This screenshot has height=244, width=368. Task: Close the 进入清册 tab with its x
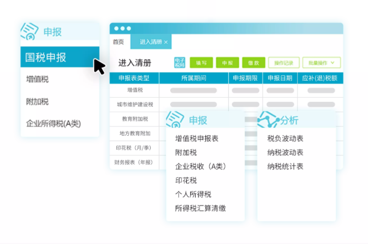[166, 42]
